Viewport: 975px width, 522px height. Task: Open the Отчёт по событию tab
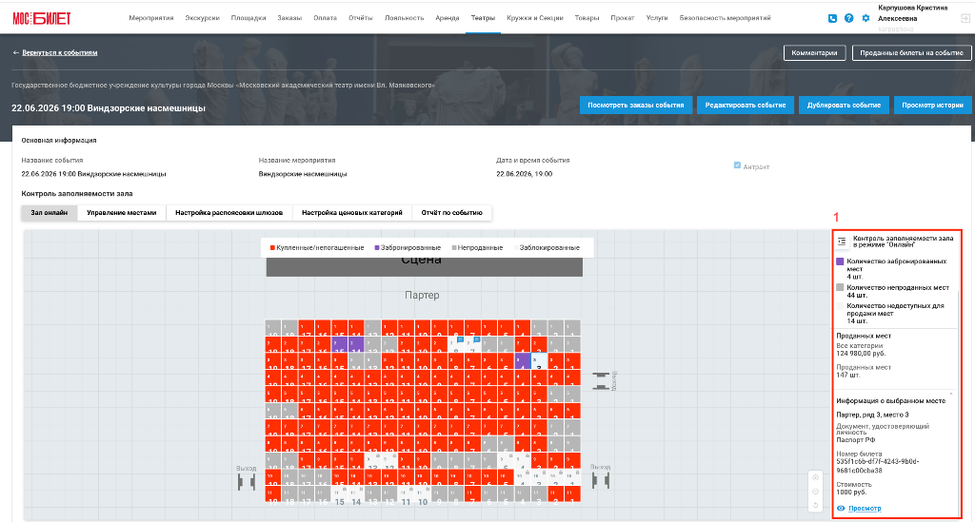[x=451, y=213]
